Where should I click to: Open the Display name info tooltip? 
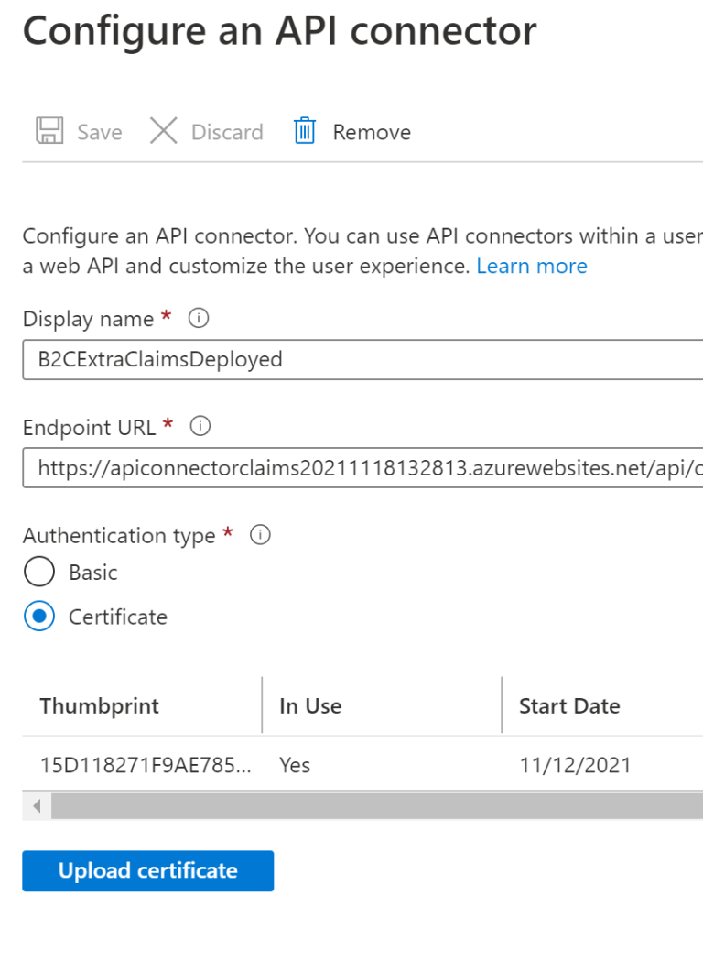198,318
